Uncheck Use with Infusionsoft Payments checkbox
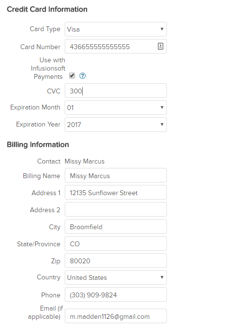 (x=72, y=75)
